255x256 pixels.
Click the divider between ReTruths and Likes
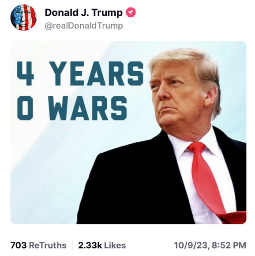(x=72, y=245)
